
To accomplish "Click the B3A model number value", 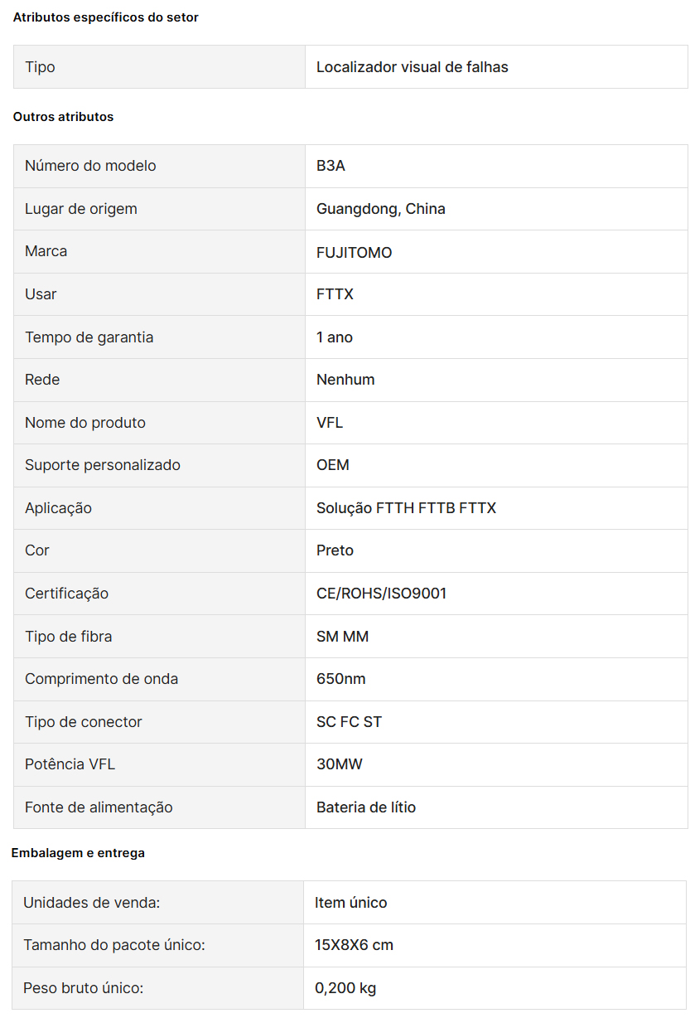I will [x=331, y=166].
